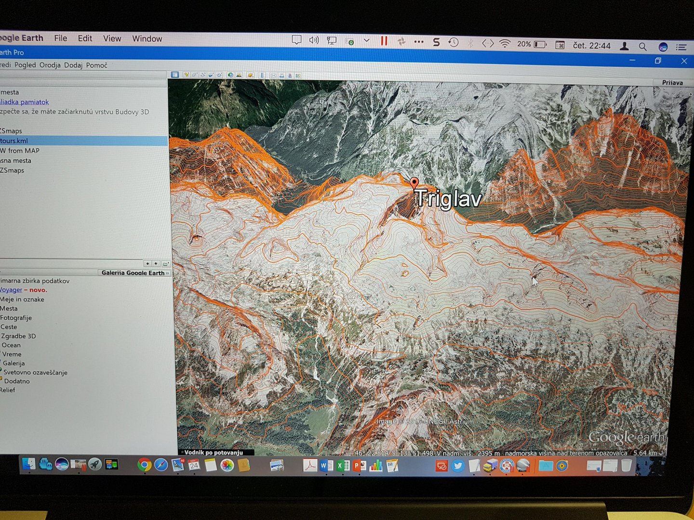
Task: Open the planet switcher dropdown
Action: coord(250,75)
